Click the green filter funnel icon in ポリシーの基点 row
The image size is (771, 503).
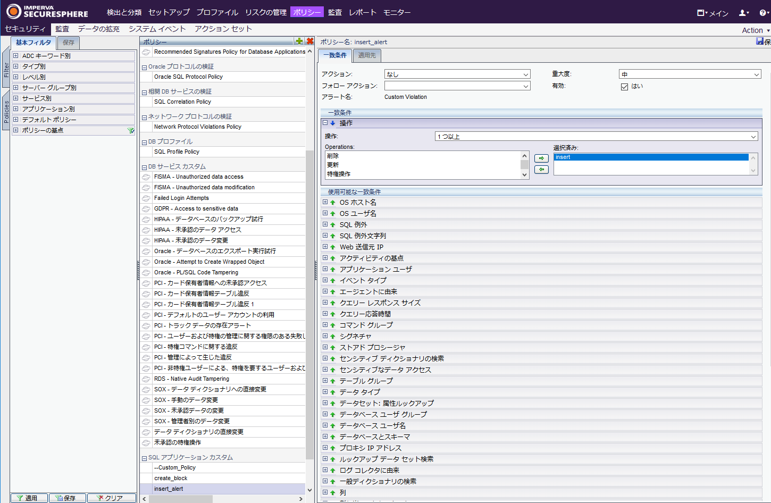click(130, 130)
